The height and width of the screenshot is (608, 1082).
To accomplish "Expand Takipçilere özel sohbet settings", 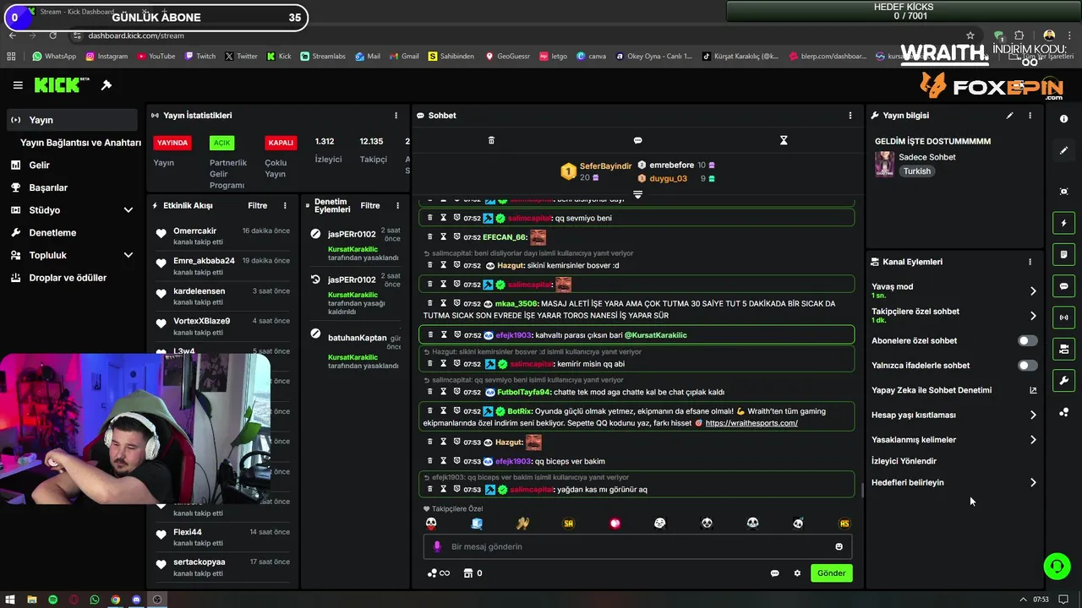I will [1033, 316].
